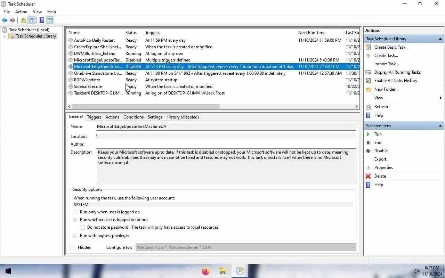Switch to the Actions tab
Image resolution: width=445 pixels, height=278 pixels.
coord(112,117)
